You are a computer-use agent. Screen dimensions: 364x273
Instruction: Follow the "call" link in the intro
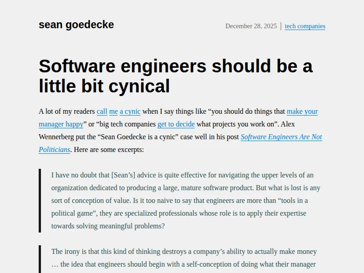click(102, 111)
